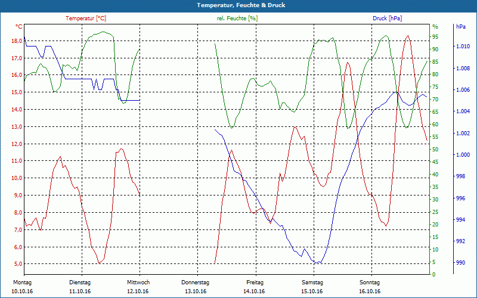Click the 'Mittwoch' day label

tap(138, 283)
